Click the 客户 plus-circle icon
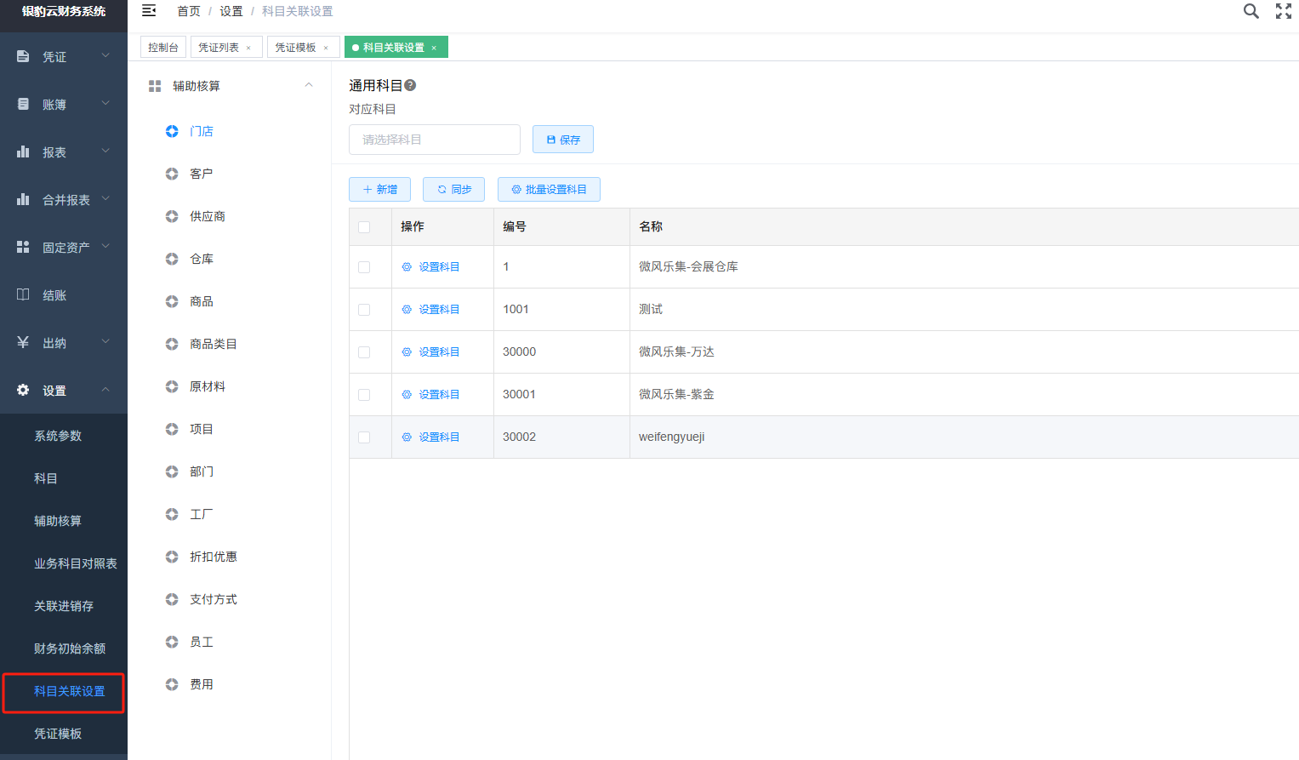The image size is (1299, 760). tap(172, 174)
